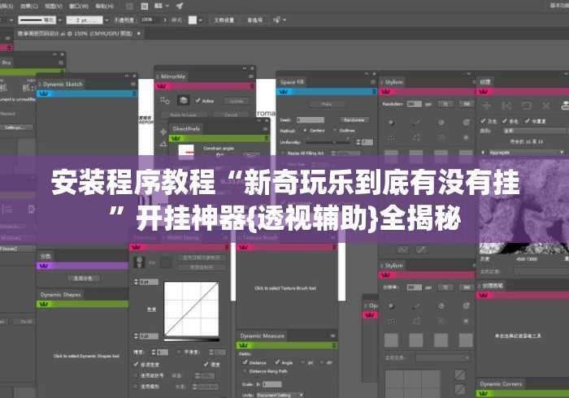Select the Centers method radio button
569x398 pixels.
(305, 130)
